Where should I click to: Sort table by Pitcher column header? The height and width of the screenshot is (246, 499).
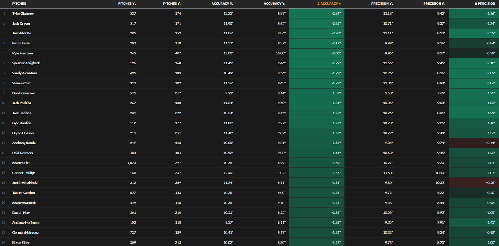point(19,4)
